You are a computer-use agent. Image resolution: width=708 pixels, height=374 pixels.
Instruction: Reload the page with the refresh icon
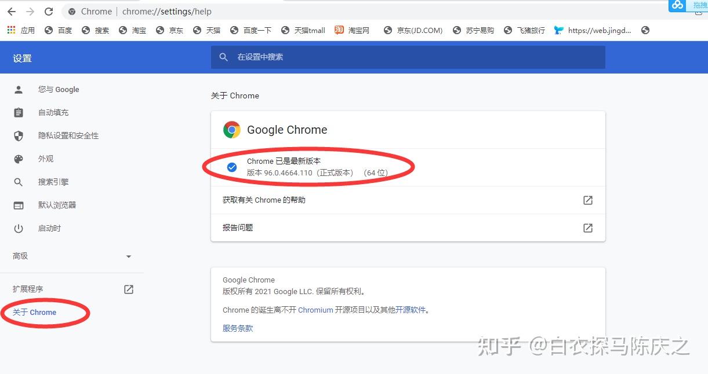point(49,12)
